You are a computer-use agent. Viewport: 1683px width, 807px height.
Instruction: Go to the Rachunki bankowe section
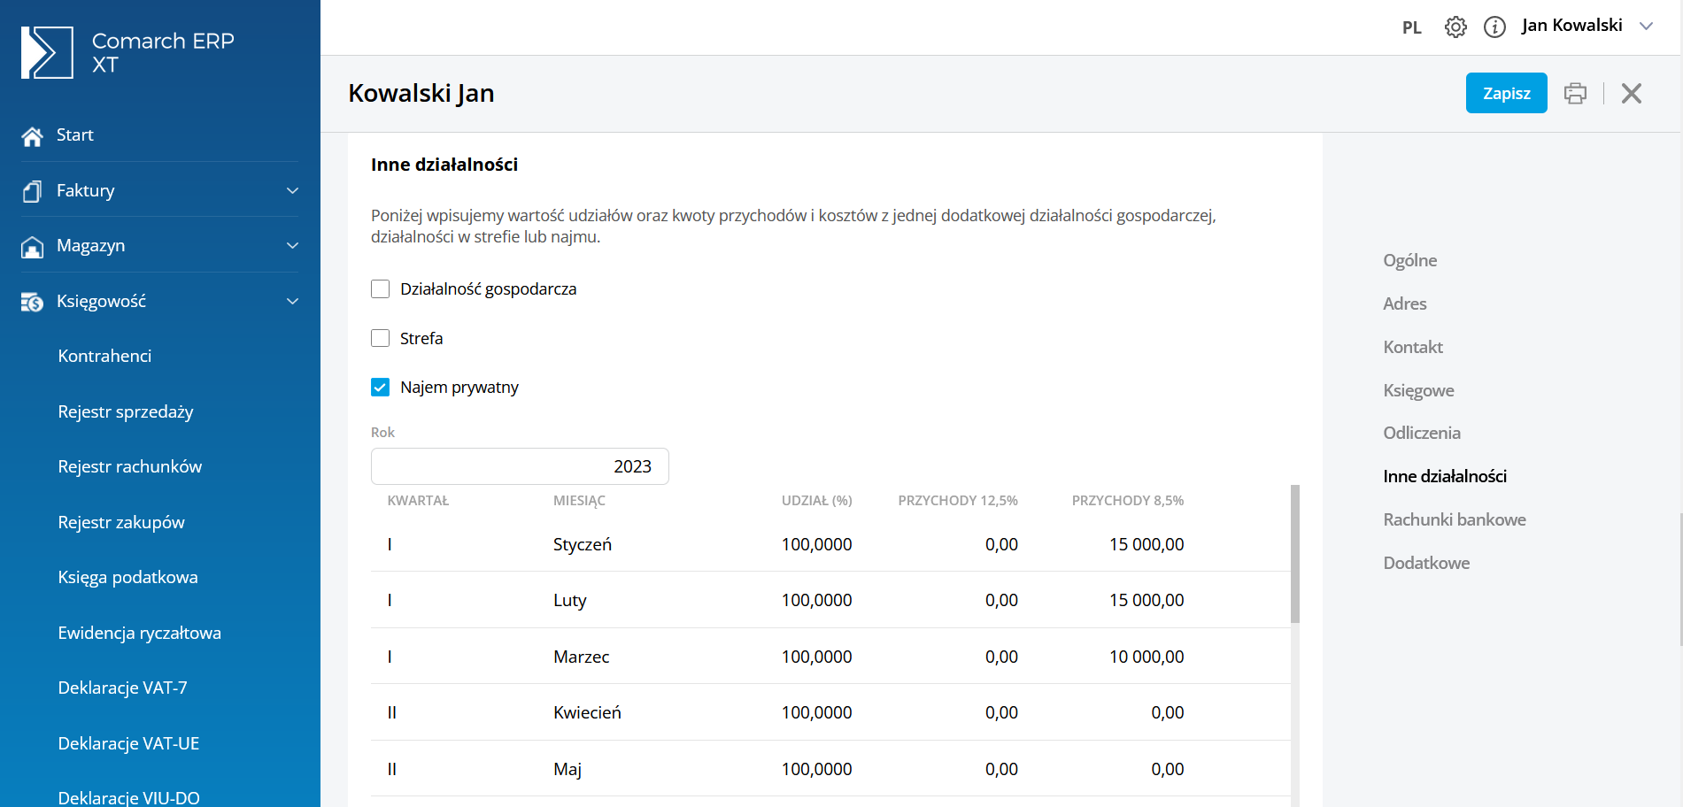point(1454,520)
